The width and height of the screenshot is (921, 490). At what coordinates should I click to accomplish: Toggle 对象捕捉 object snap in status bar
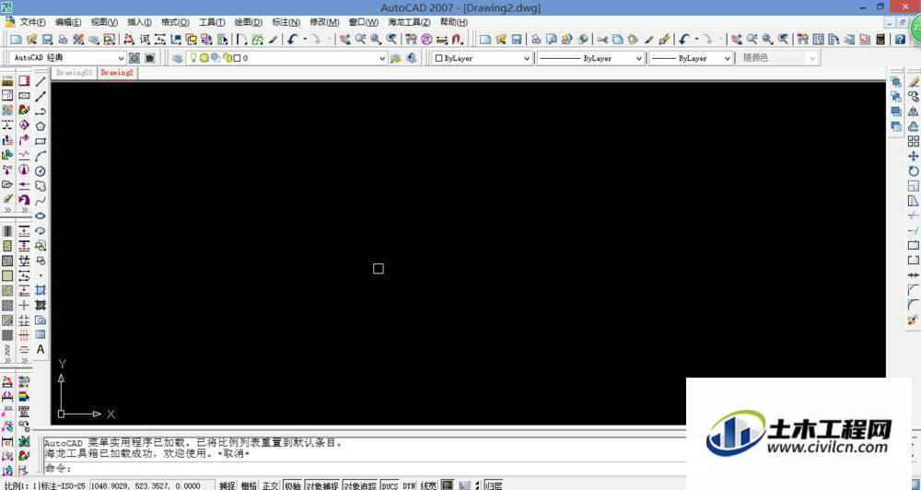(x=321, y=485)
